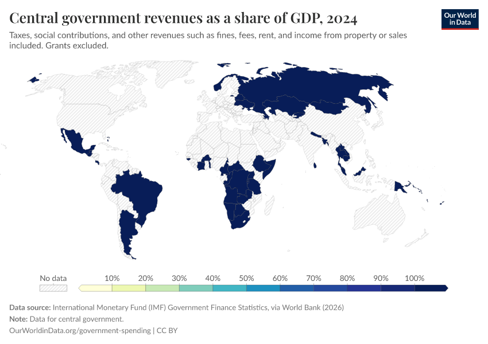Click the No data hatched legend box
The height and width of the screenshot is (344, 488).
[x=53, y=288]
